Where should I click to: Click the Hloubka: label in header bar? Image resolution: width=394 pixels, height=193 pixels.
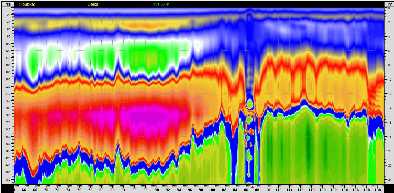pyautogui.click(x=27, y=4)
